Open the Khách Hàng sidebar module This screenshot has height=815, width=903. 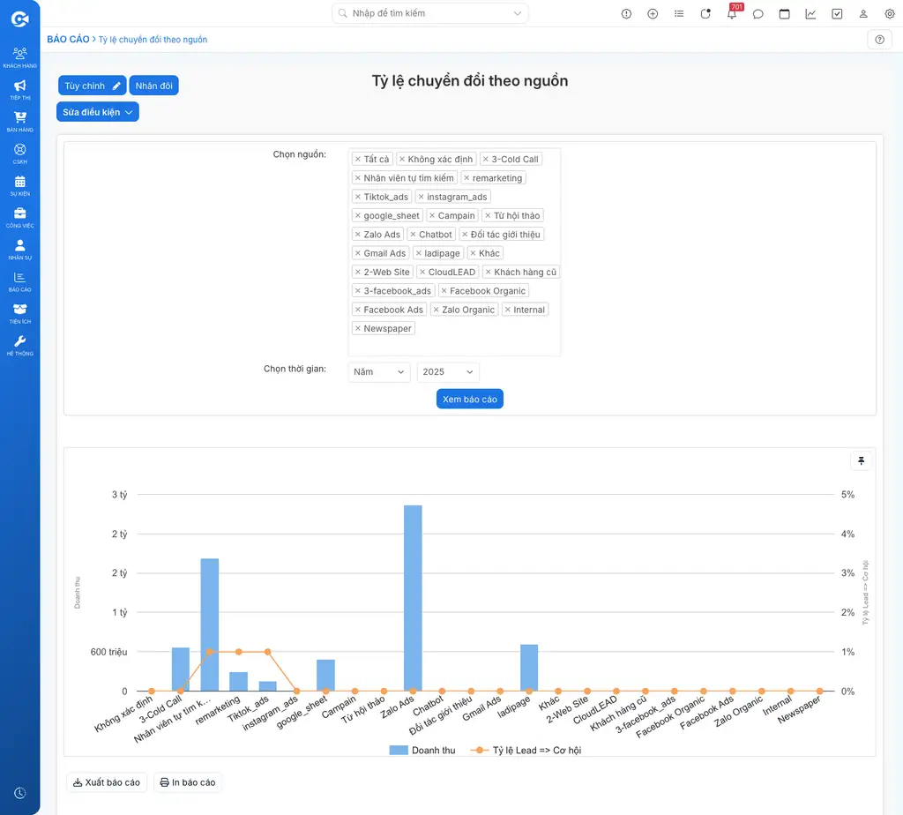[19, 57]
